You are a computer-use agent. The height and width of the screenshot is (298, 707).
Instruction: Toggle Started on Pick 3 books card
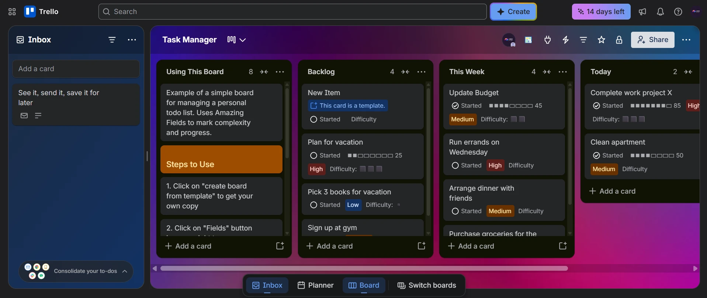pyautogui.click(x=313, y=205)
